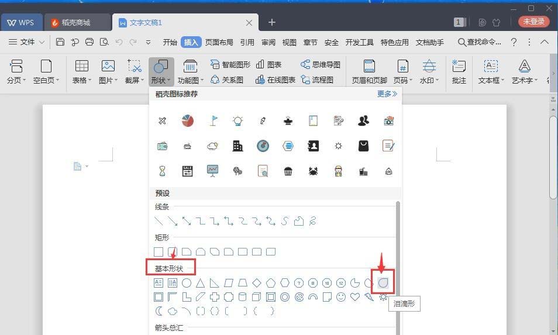
Task: Click the Redo arrow icon
Action: coord(133,42)
